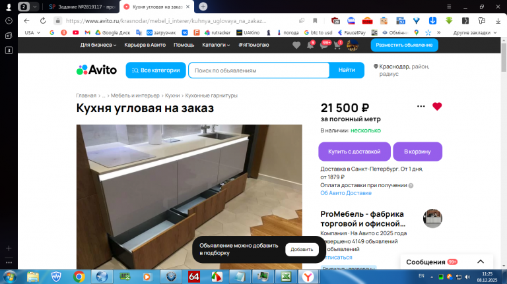
Task: Open Avito messages chat icon
Action: (x=324, y=45)
